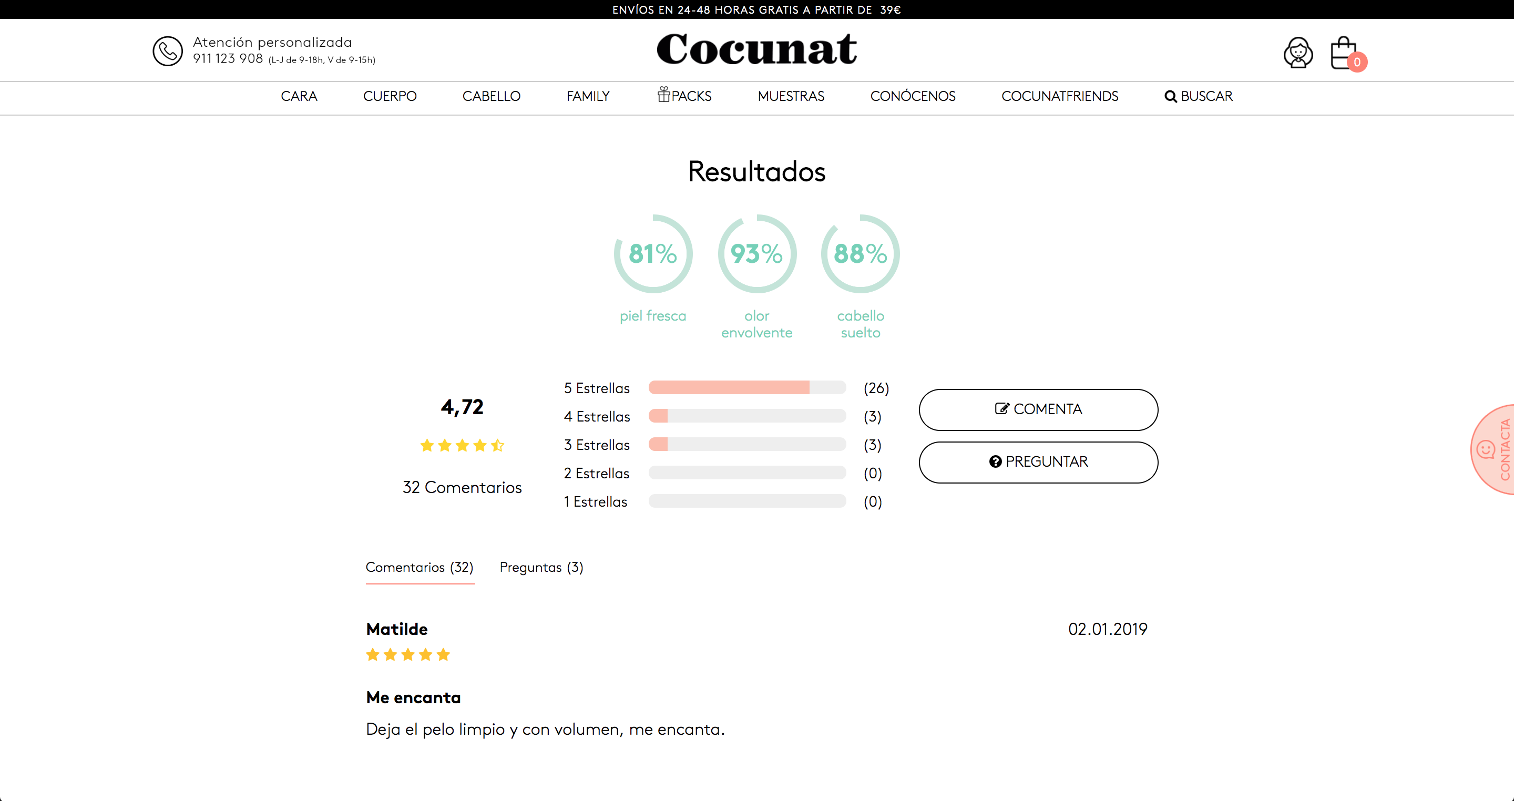Click the user account icon
This screenshot has height=801, width=1514.
pyautogui.click(x=1297, y=51)
